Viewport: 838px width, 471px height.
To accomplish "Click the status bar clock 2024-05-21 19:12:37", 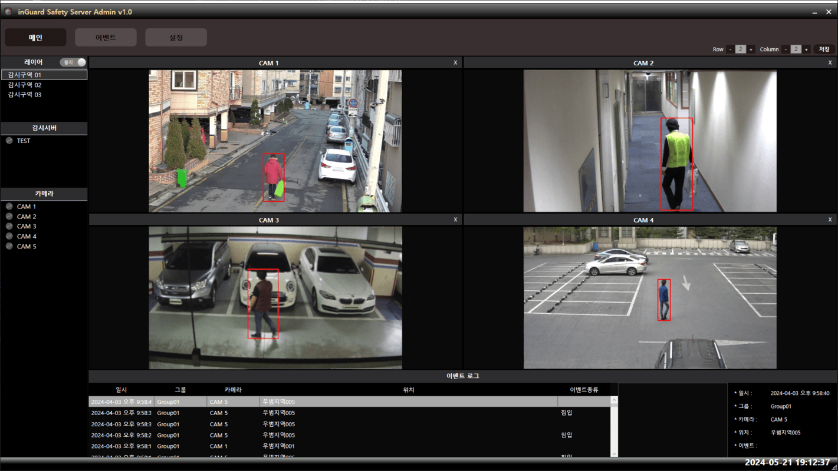I will click(x=787, y=463).
